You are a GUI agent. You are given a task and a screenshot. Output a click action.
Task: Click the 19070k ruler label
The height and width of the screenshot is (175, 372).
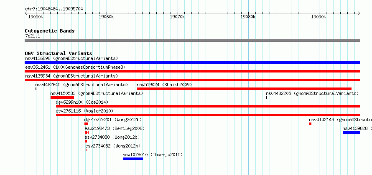click(178, 17)
